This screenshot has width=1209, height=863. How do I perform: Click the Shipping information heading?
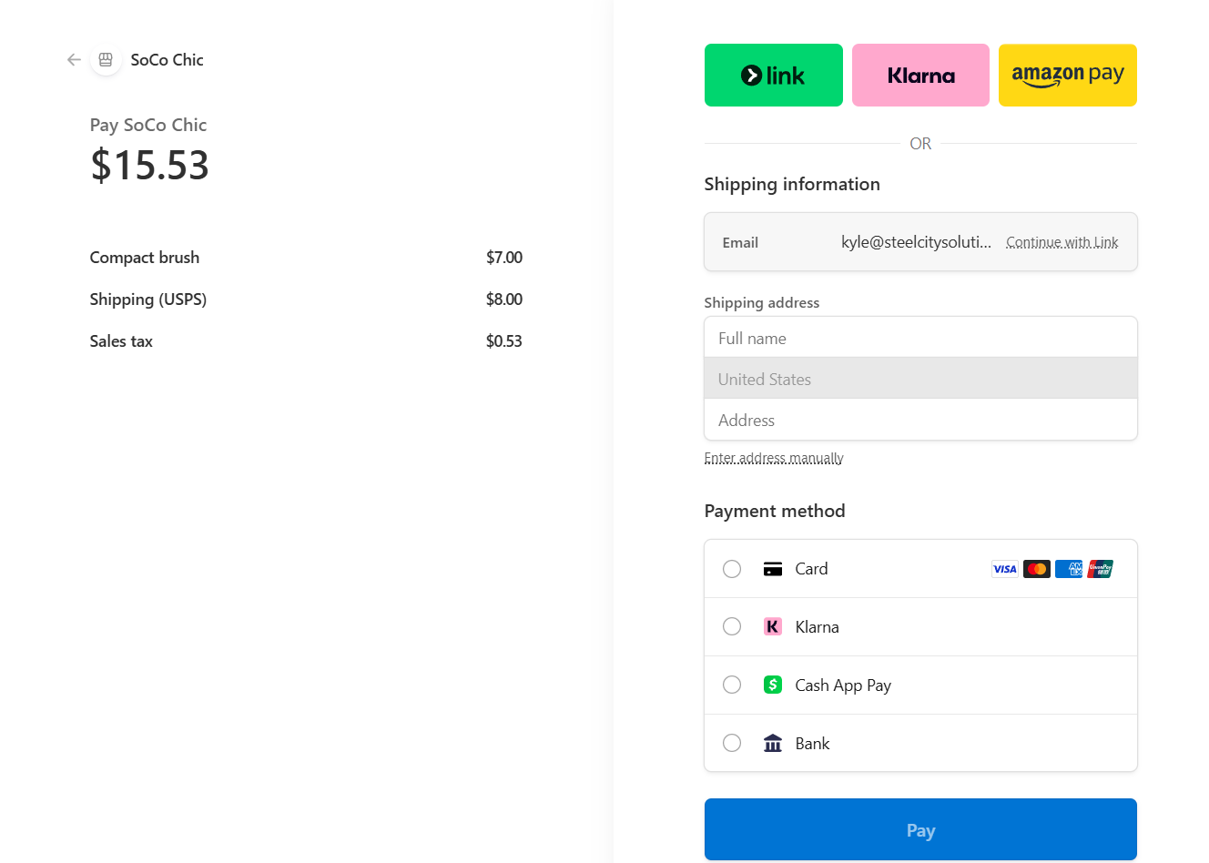[792, 184]
